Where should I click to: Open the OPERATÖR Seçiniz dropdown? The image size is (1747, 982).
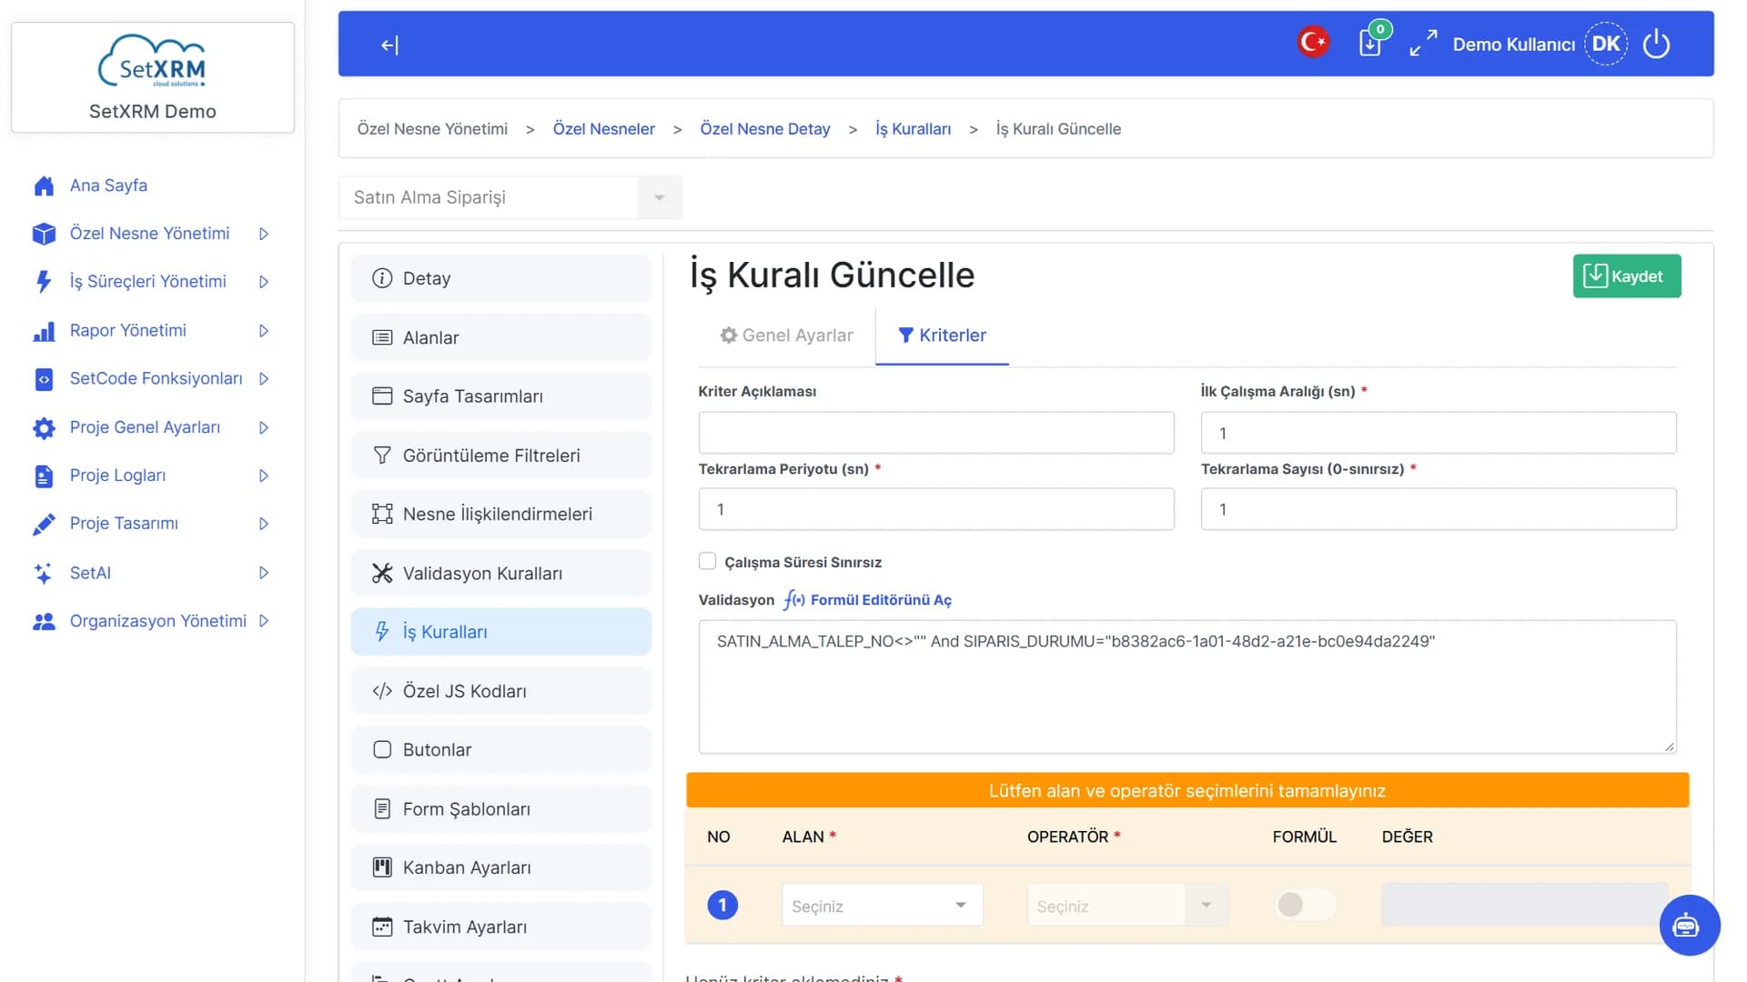pyautogui.click(x=1127, y=906)
